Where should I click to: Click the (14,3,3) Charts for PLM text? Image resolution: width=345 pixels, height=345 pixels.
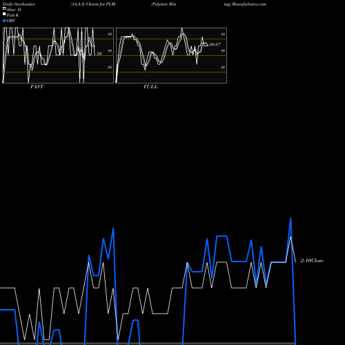(x=93, y=4)
